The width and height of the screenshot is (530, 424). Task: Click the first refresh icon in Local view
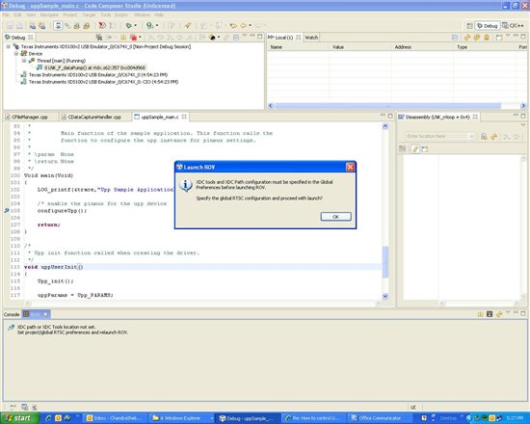point(467,38)
